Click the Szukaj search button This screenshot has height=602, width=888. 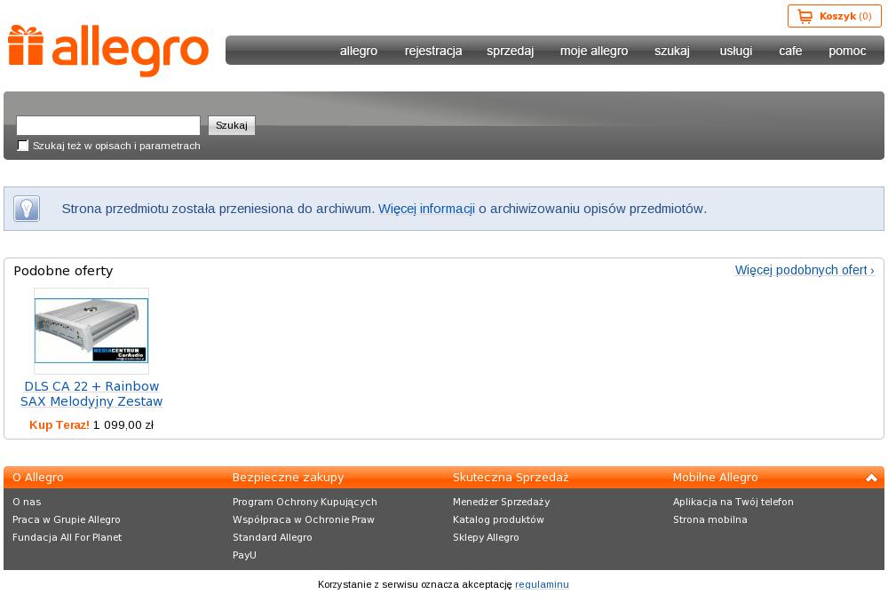(x=232, y=125)
